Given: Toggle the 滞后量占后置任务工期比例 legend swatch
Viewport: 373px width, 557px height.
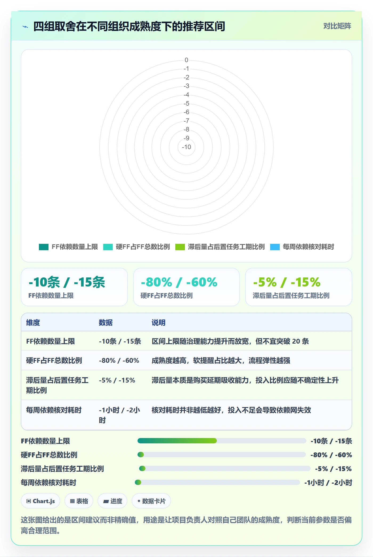Looking at the screenshot, I should [180, 247].
